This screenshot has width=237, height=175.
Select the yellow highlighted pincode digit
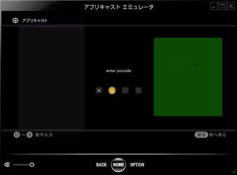coord(112,91)
